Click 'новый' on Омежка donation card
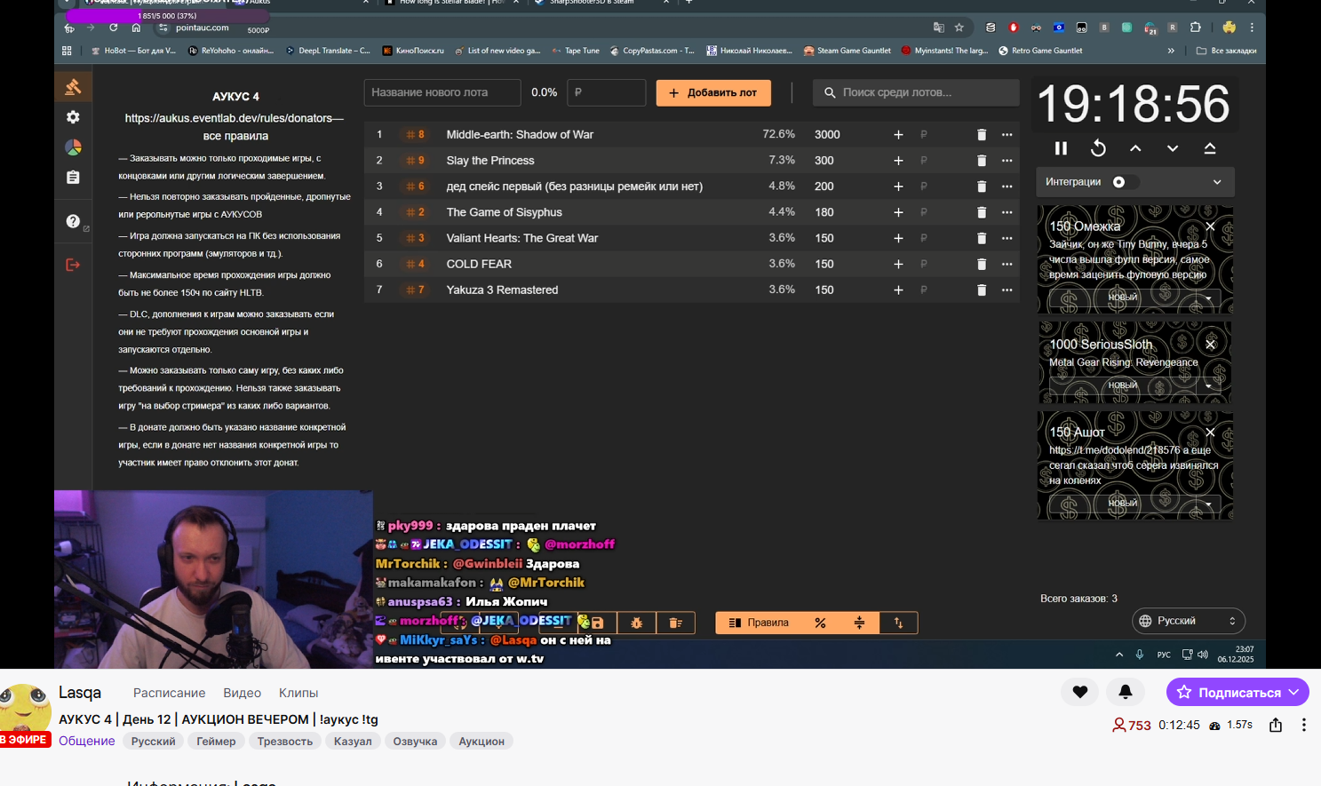 [1123, 298]
